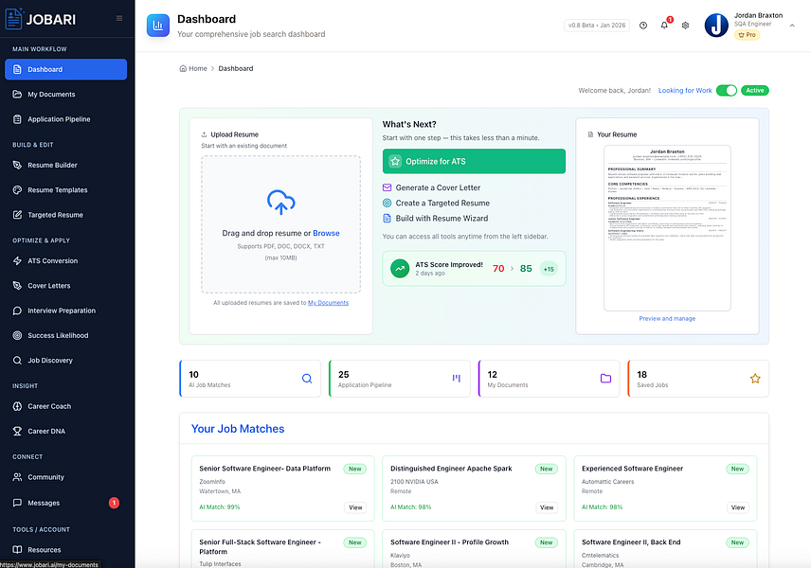Image resolution: width=811 pixels, height=568 pixels.
Task: Click the Cover Letter envelope icon
Action: (387, 187)
